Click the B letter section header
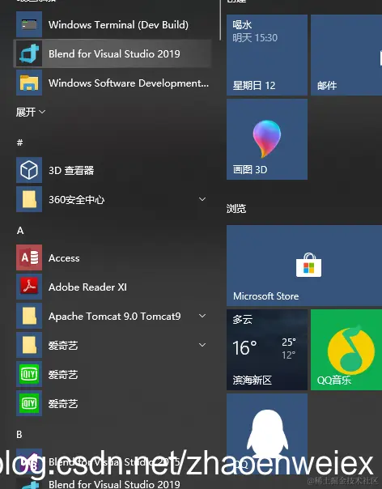382x489 pixels. [19, 435]
